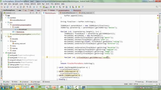
Task: Select MovieModel in project tree
Action: (x=23, y=29)
